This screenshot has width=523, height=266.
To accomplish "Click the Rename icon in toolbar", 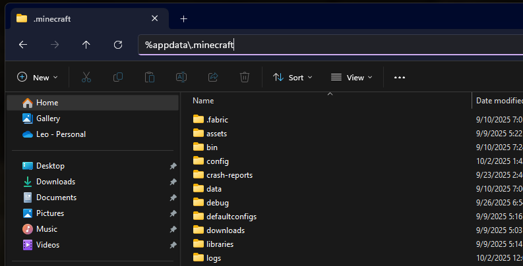I will pos(181,77).
